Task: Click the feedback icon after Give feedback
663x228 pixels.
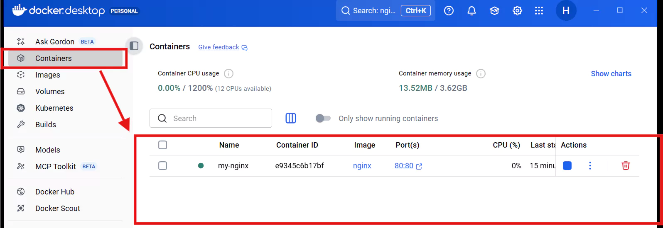Action: click(x=245, y=48)
